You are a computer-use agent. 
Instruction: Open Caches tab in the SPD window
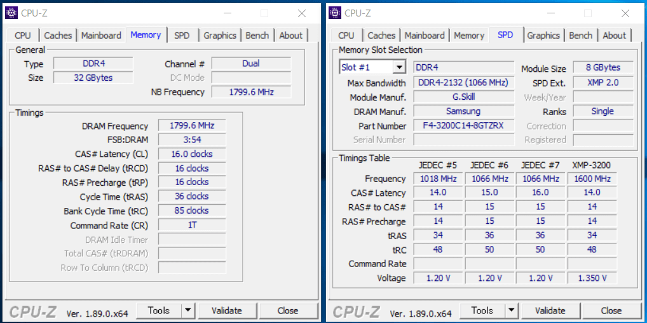[381, 36]
